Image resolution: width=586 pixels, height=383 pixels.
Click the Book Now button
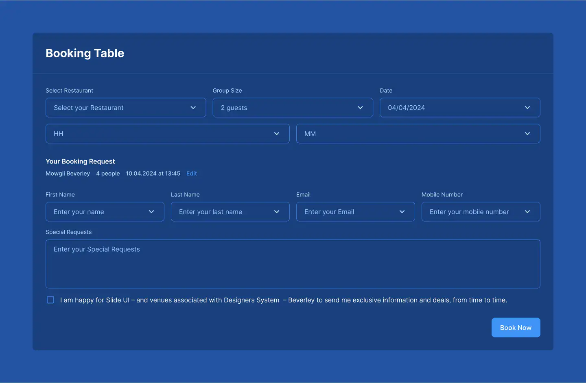(x=516, y=328)
